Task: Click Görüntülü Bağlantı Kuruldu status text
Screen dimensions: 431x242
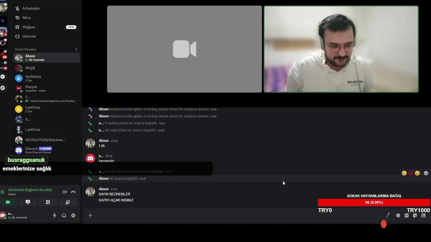Action: (30, 190)
